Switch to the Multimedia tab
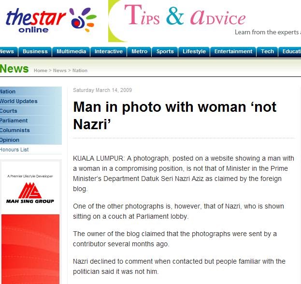301x284 pixels. (x=71, y=52)
